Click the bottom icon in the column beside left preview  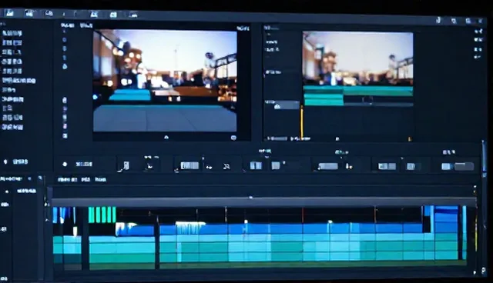pos(65,136)
